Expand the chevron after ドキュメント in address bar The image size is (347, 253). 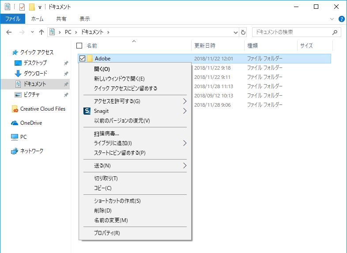coord(108,32)
